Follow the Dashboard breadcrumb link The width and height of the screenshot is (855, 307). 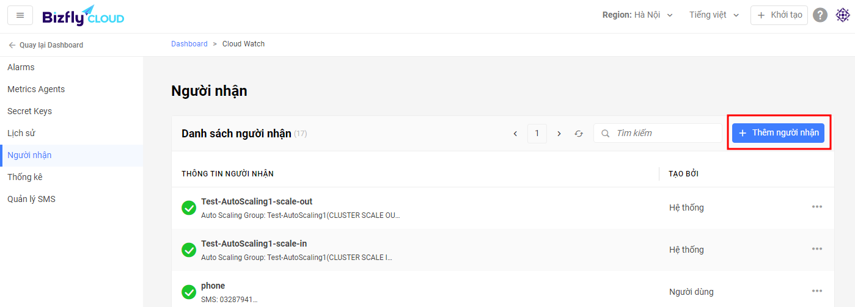pos(189,44)
